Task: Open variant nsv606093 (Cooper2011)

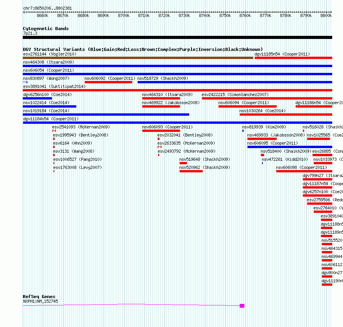Action: point(161,131)
